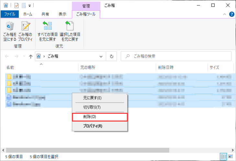Collapse the ribbon with chevron
The width and height of the screenshot is (236, 161).
click(225, 14)
